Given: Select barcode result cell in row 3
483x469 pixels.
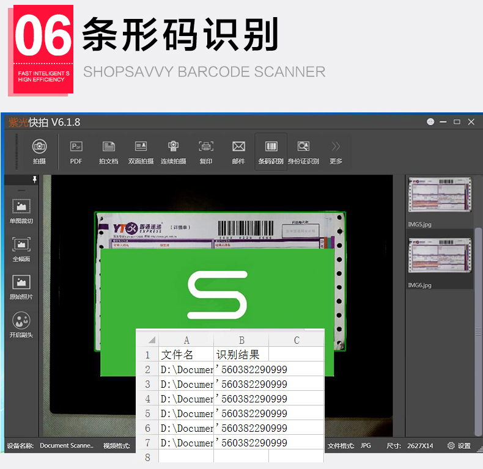Looking at the screenshot, I should tap(241, 384).
